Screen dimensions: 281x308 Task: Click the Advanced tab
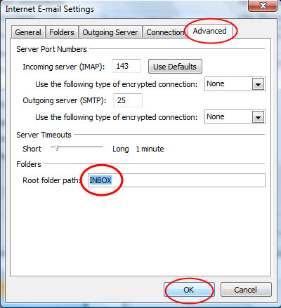click(x=209, y=31)
